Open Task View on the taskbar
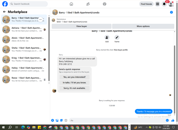Image resolution: width=178 pixels, height=130 pixels. (17, 128)
